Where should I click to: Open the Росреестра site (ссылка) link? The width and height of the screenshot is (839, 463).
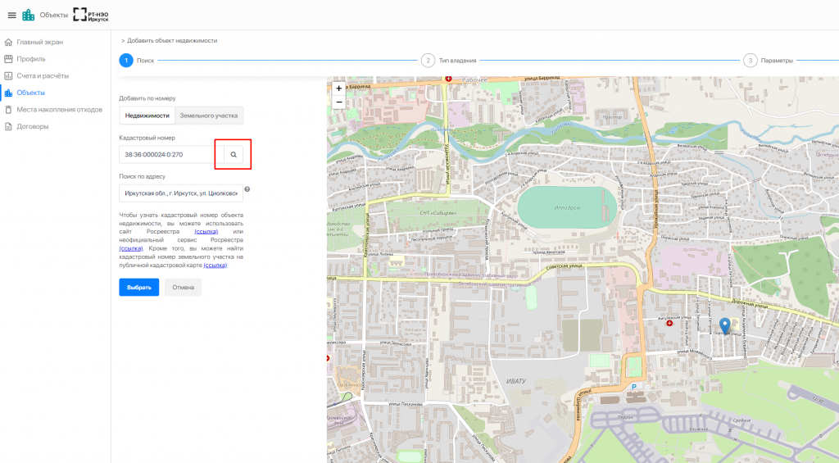click(206, 232)
